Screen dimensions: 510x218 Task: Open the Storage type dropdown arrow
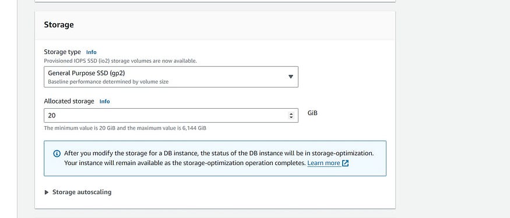pyautogui.click(x=291, y=77)
